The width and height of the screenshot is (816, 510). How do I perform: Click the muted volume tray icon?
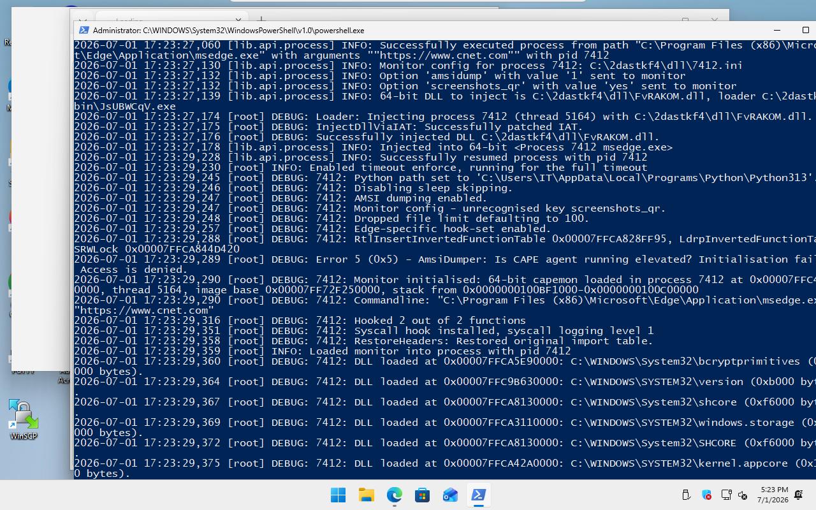[743, 495]
